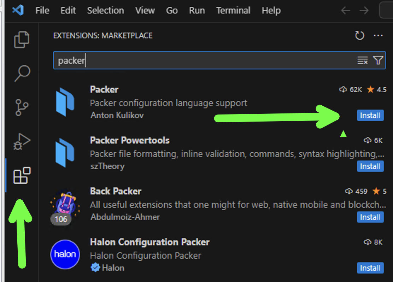Screen dimensions: 393x282
Task: Open the extension search filter options
Action: [x=378, y=60]
